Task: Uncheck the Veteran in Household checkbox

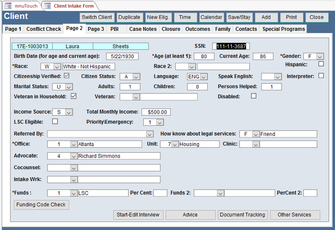Action: (x=74, y=96)
